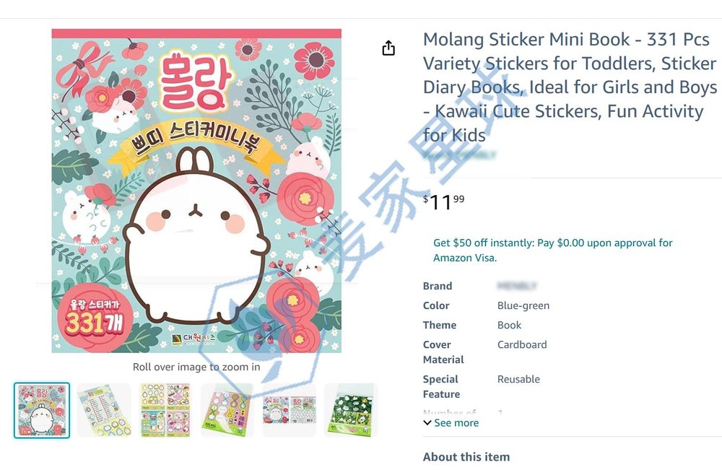Click the About this item heading
The image size is (722, 470).
click(x=466, y=457)
